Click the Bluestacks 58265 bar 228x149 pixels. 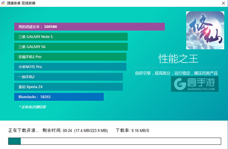59,97
